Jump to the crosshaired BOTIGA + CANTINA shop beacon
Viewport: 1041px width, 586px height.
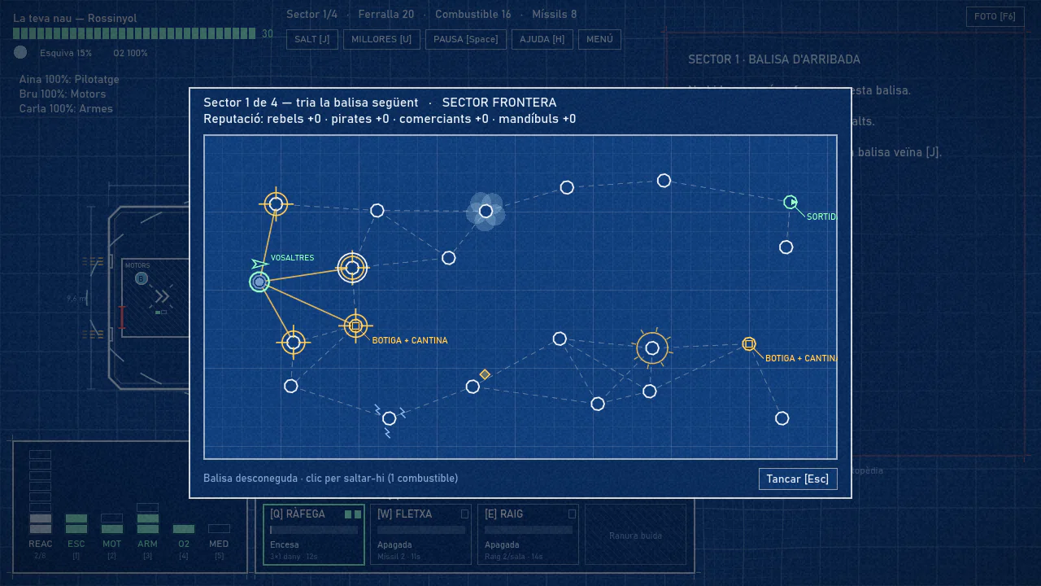click(x=355, y=326)
